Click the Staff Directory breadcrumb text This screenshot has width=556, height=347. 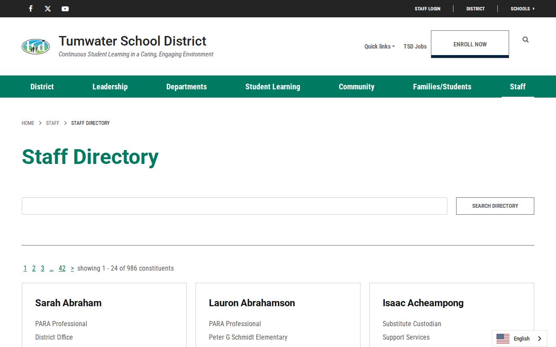coord(90,123)
